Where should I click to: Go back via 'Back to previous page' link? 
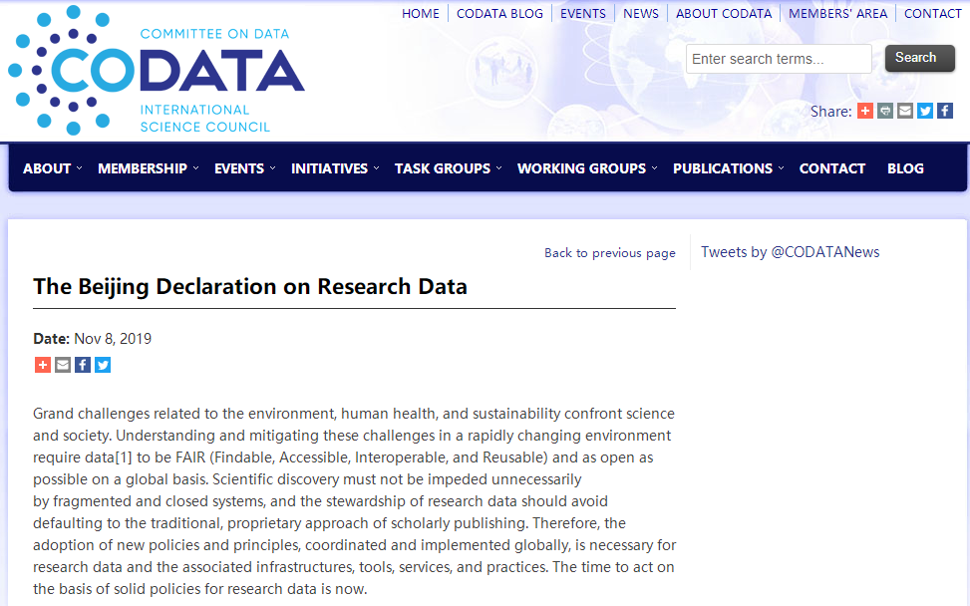609,253
